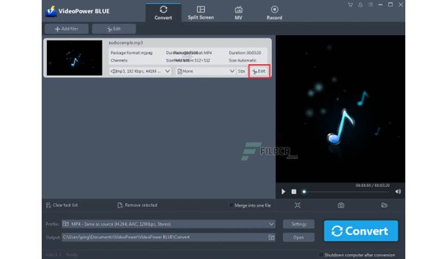Select the audiosample.mp3 thumbnail

pyautogui.click(x=74, y=58)
